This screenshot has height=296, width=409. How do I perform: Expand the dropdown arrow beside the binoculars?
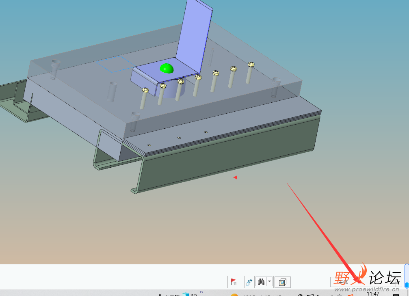[x=270, y=282]
